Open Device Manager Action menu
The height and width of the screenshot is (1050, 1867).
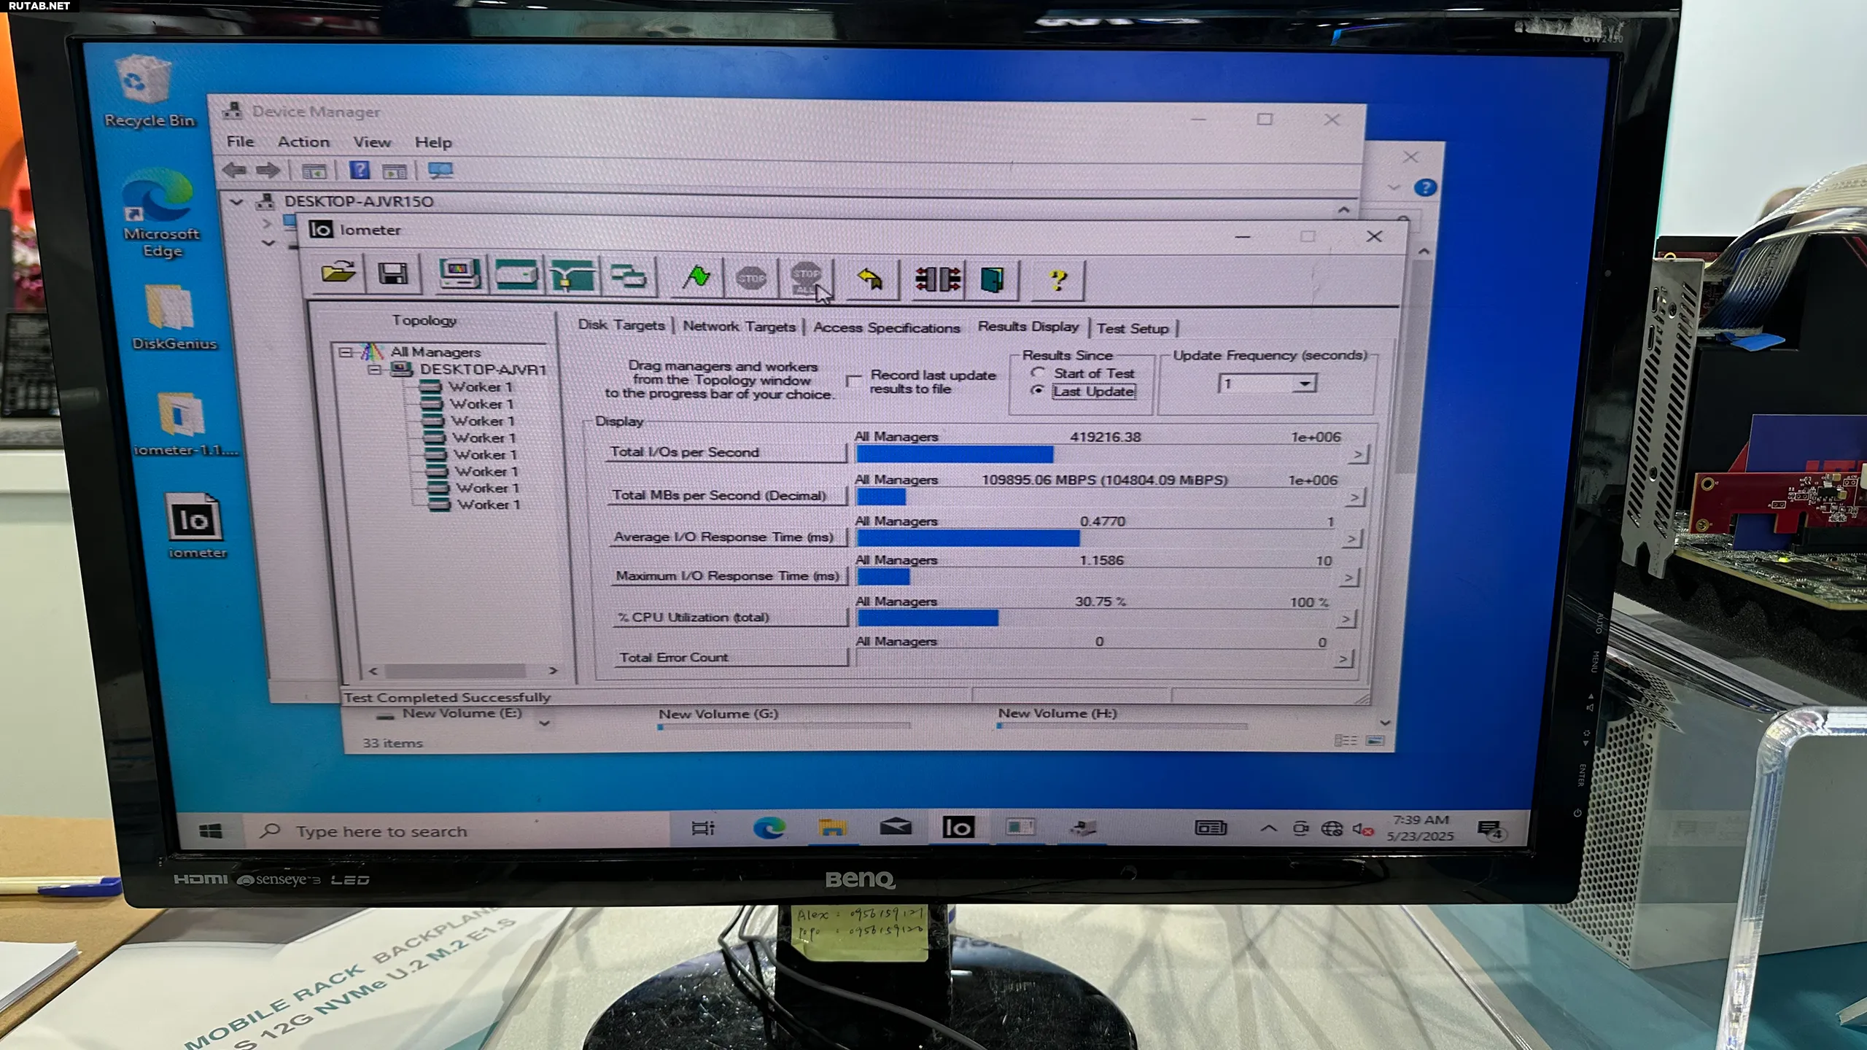pyautogui.click(x=303, y=142)
